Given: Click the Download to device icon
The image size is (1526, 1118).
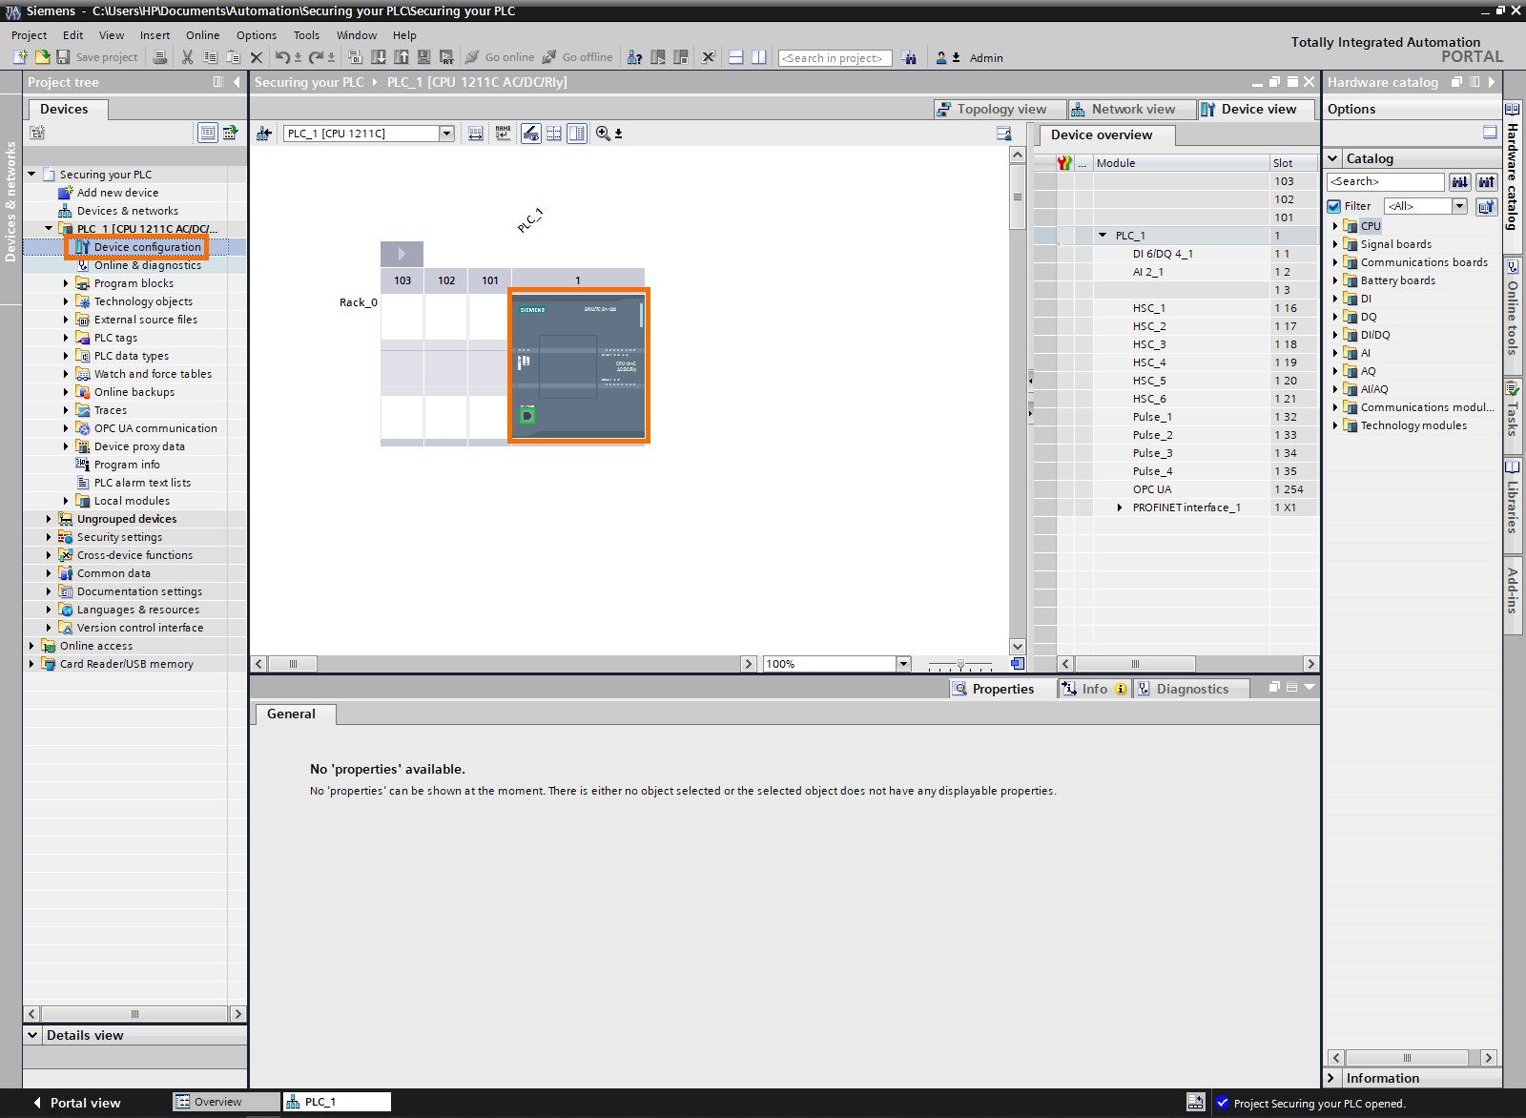Looking at the screenshot, I should pos(379,57).
